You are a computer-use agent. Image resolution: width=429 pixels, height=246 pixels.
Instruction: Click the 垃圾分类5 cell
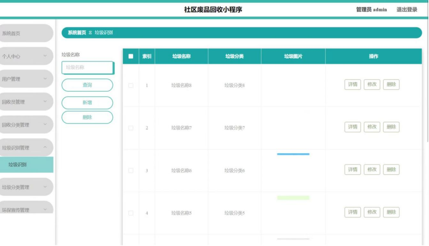(234, 213)
